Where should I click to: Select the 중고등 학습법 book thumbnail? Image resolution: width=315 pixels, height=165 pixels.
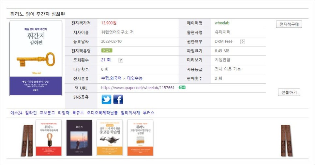pos(110,138)
